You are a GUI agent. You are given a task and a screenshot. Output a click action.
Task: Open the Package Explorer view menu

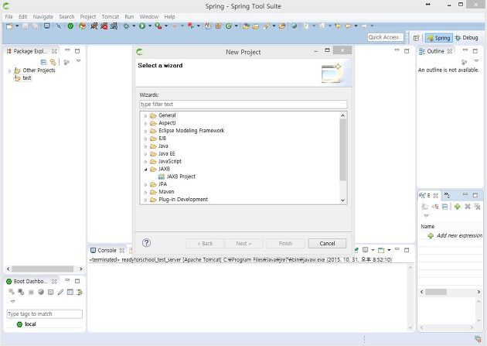coord(78,61)
